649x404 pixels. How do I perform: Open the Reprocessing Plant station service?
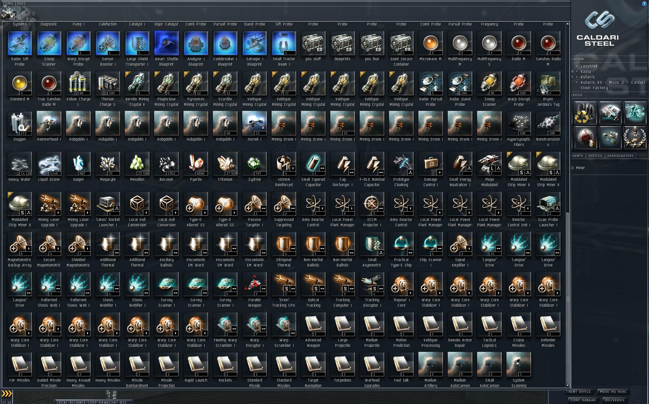coord(585,112)
